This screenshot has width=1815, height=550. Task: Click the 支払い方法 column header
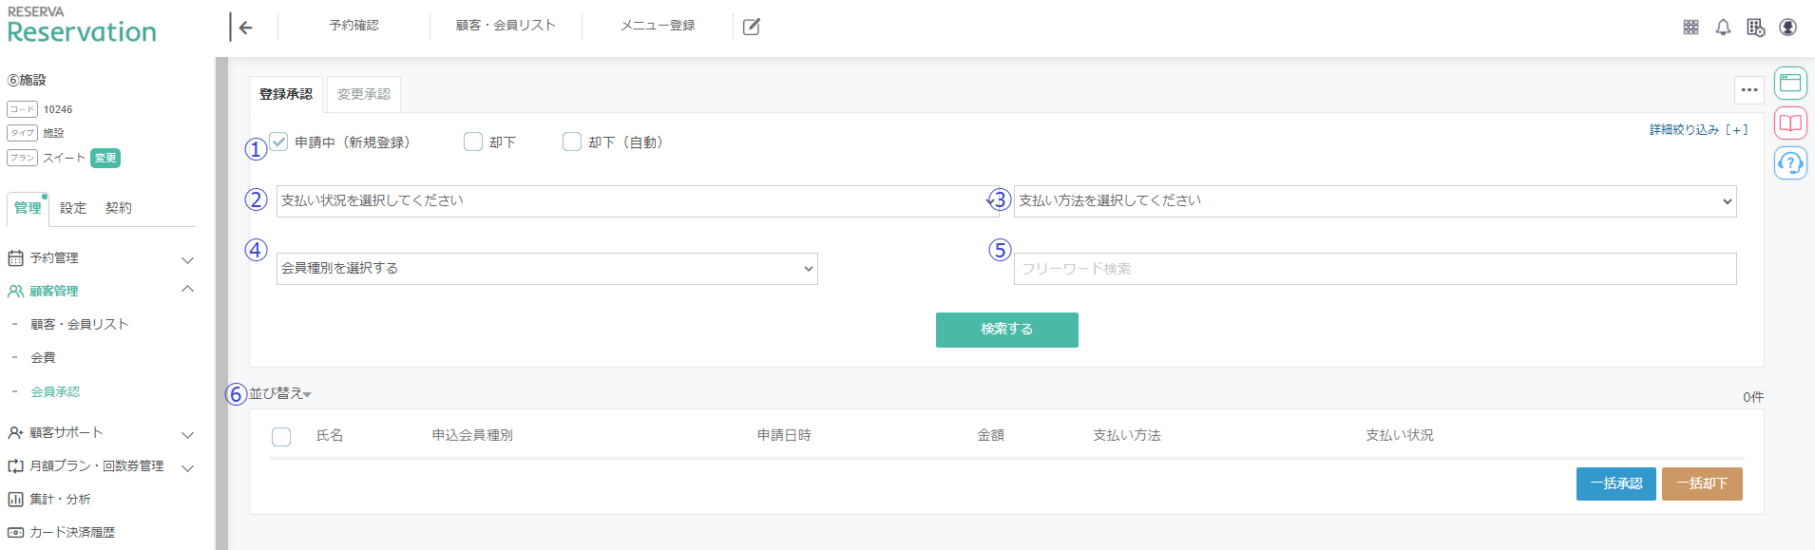[1127, 435]
